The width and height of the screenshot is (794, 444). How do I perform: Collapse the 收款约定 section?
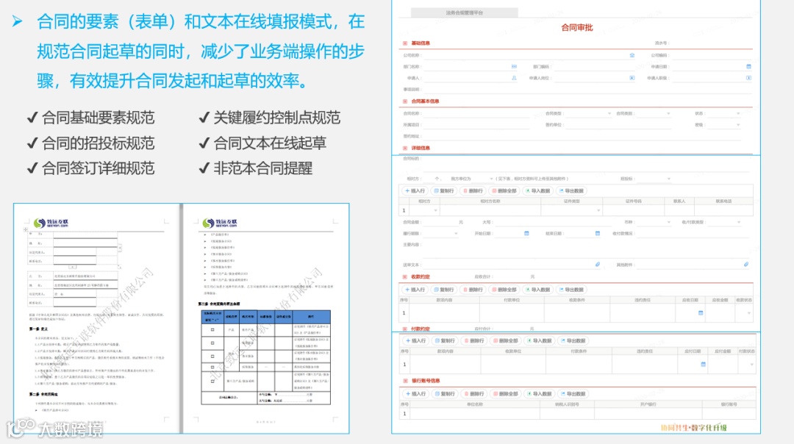coord(405,277)
